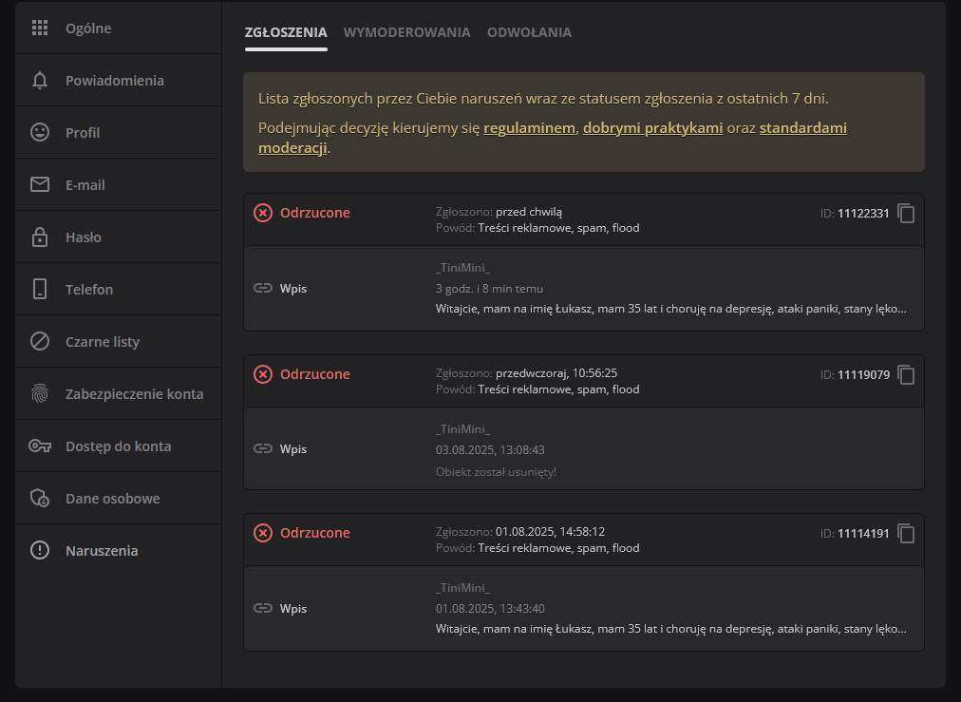Open Telefon via the phone icon
The width and height of the screenshot is (961, 702).
point(40,290)
